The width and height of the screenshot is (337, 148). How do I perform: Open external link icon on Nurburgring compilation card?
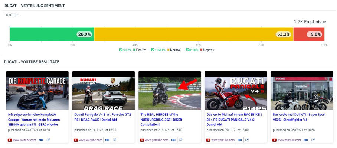181,140
